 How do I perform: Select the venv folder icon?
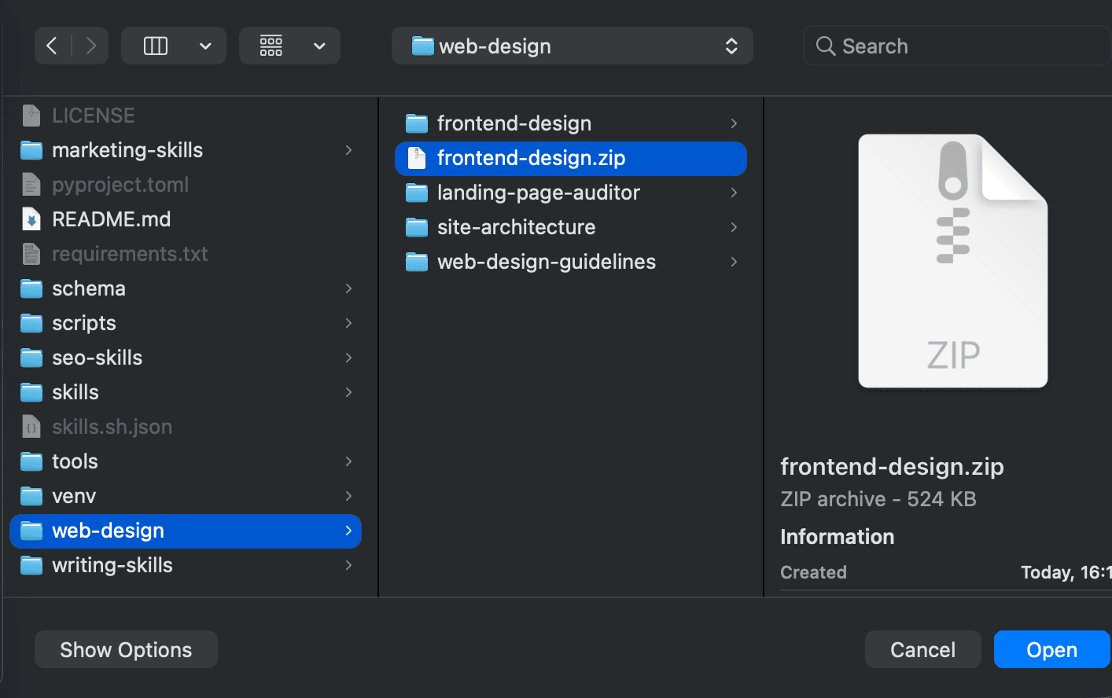tap(31, 496)
